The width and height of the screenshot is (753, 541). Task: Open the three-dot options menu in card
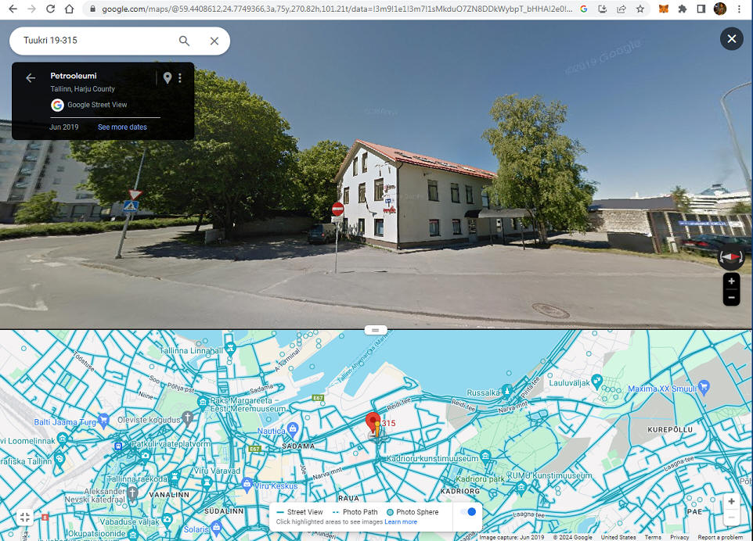(180, 77)
